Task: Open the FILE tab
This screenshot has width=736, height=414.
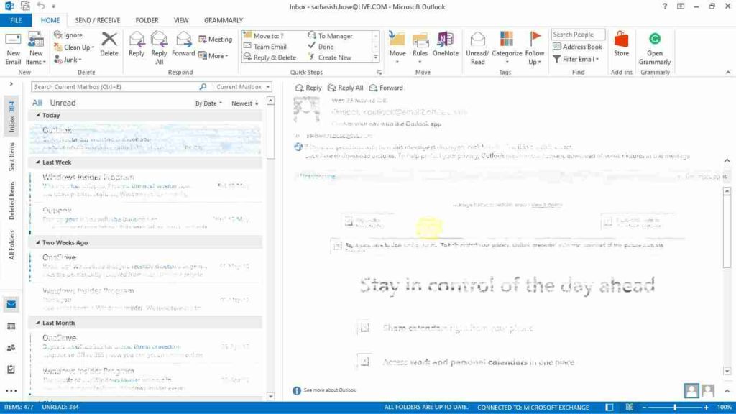Action: click(x=16, y=20)
